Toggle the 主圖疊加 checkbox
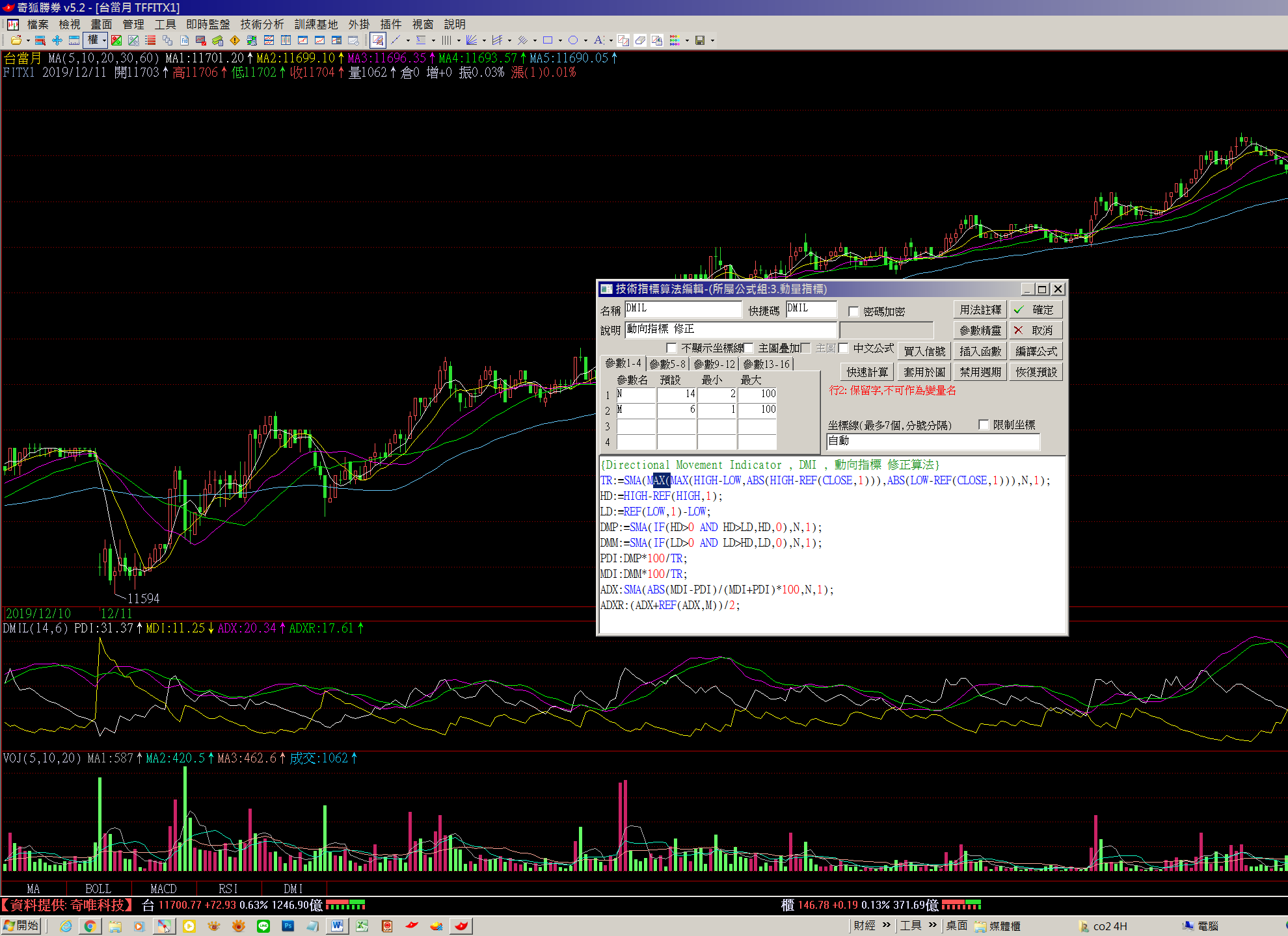This screenshot has height=936, width=1288. 749,348
